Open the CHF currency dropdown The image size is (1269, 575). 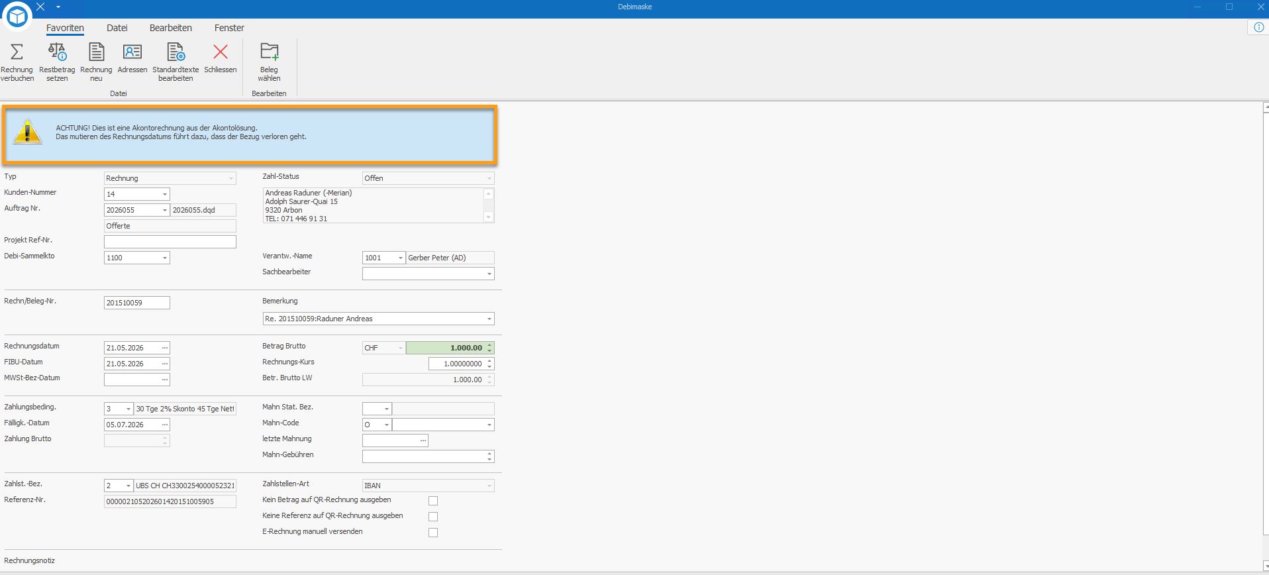point(401,348)
